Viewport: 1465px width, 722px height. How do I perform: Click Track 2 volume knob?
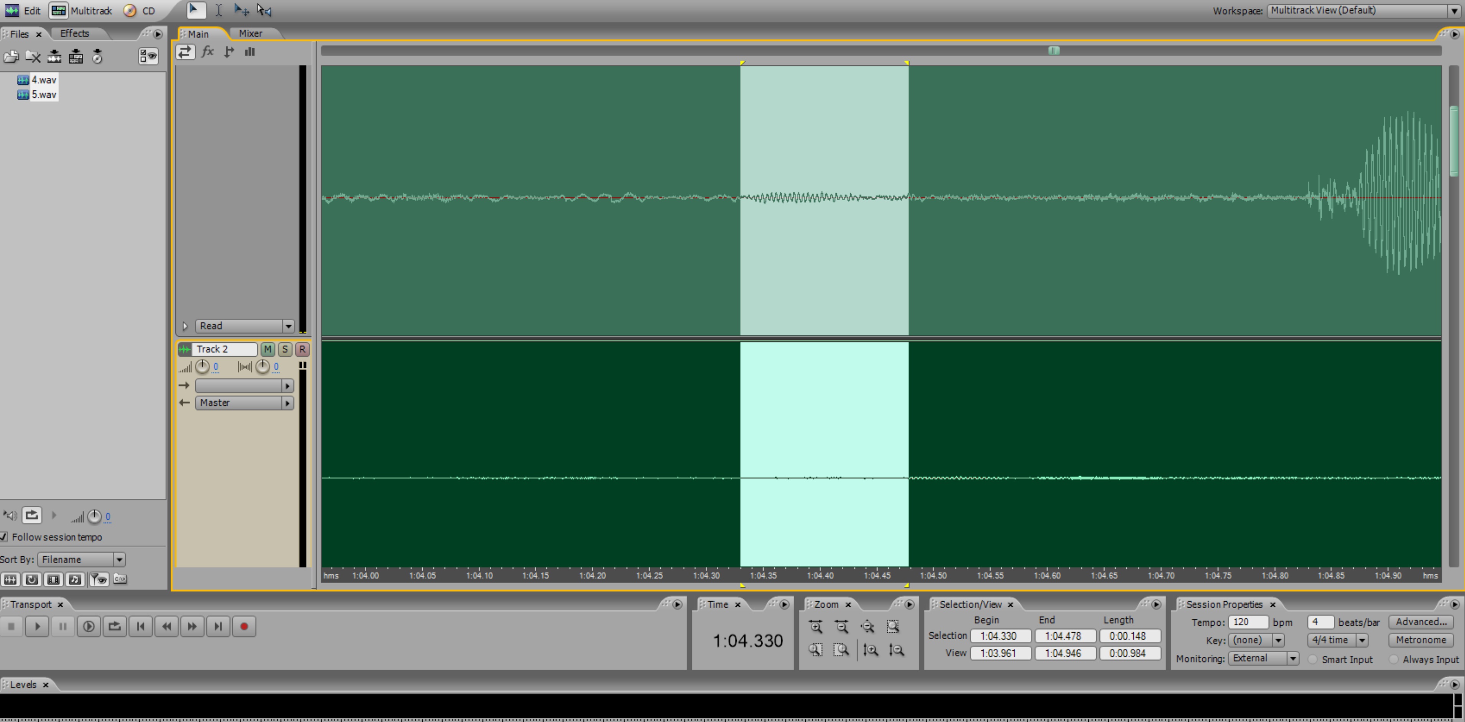pyautogui.click(x=202, y=367)
